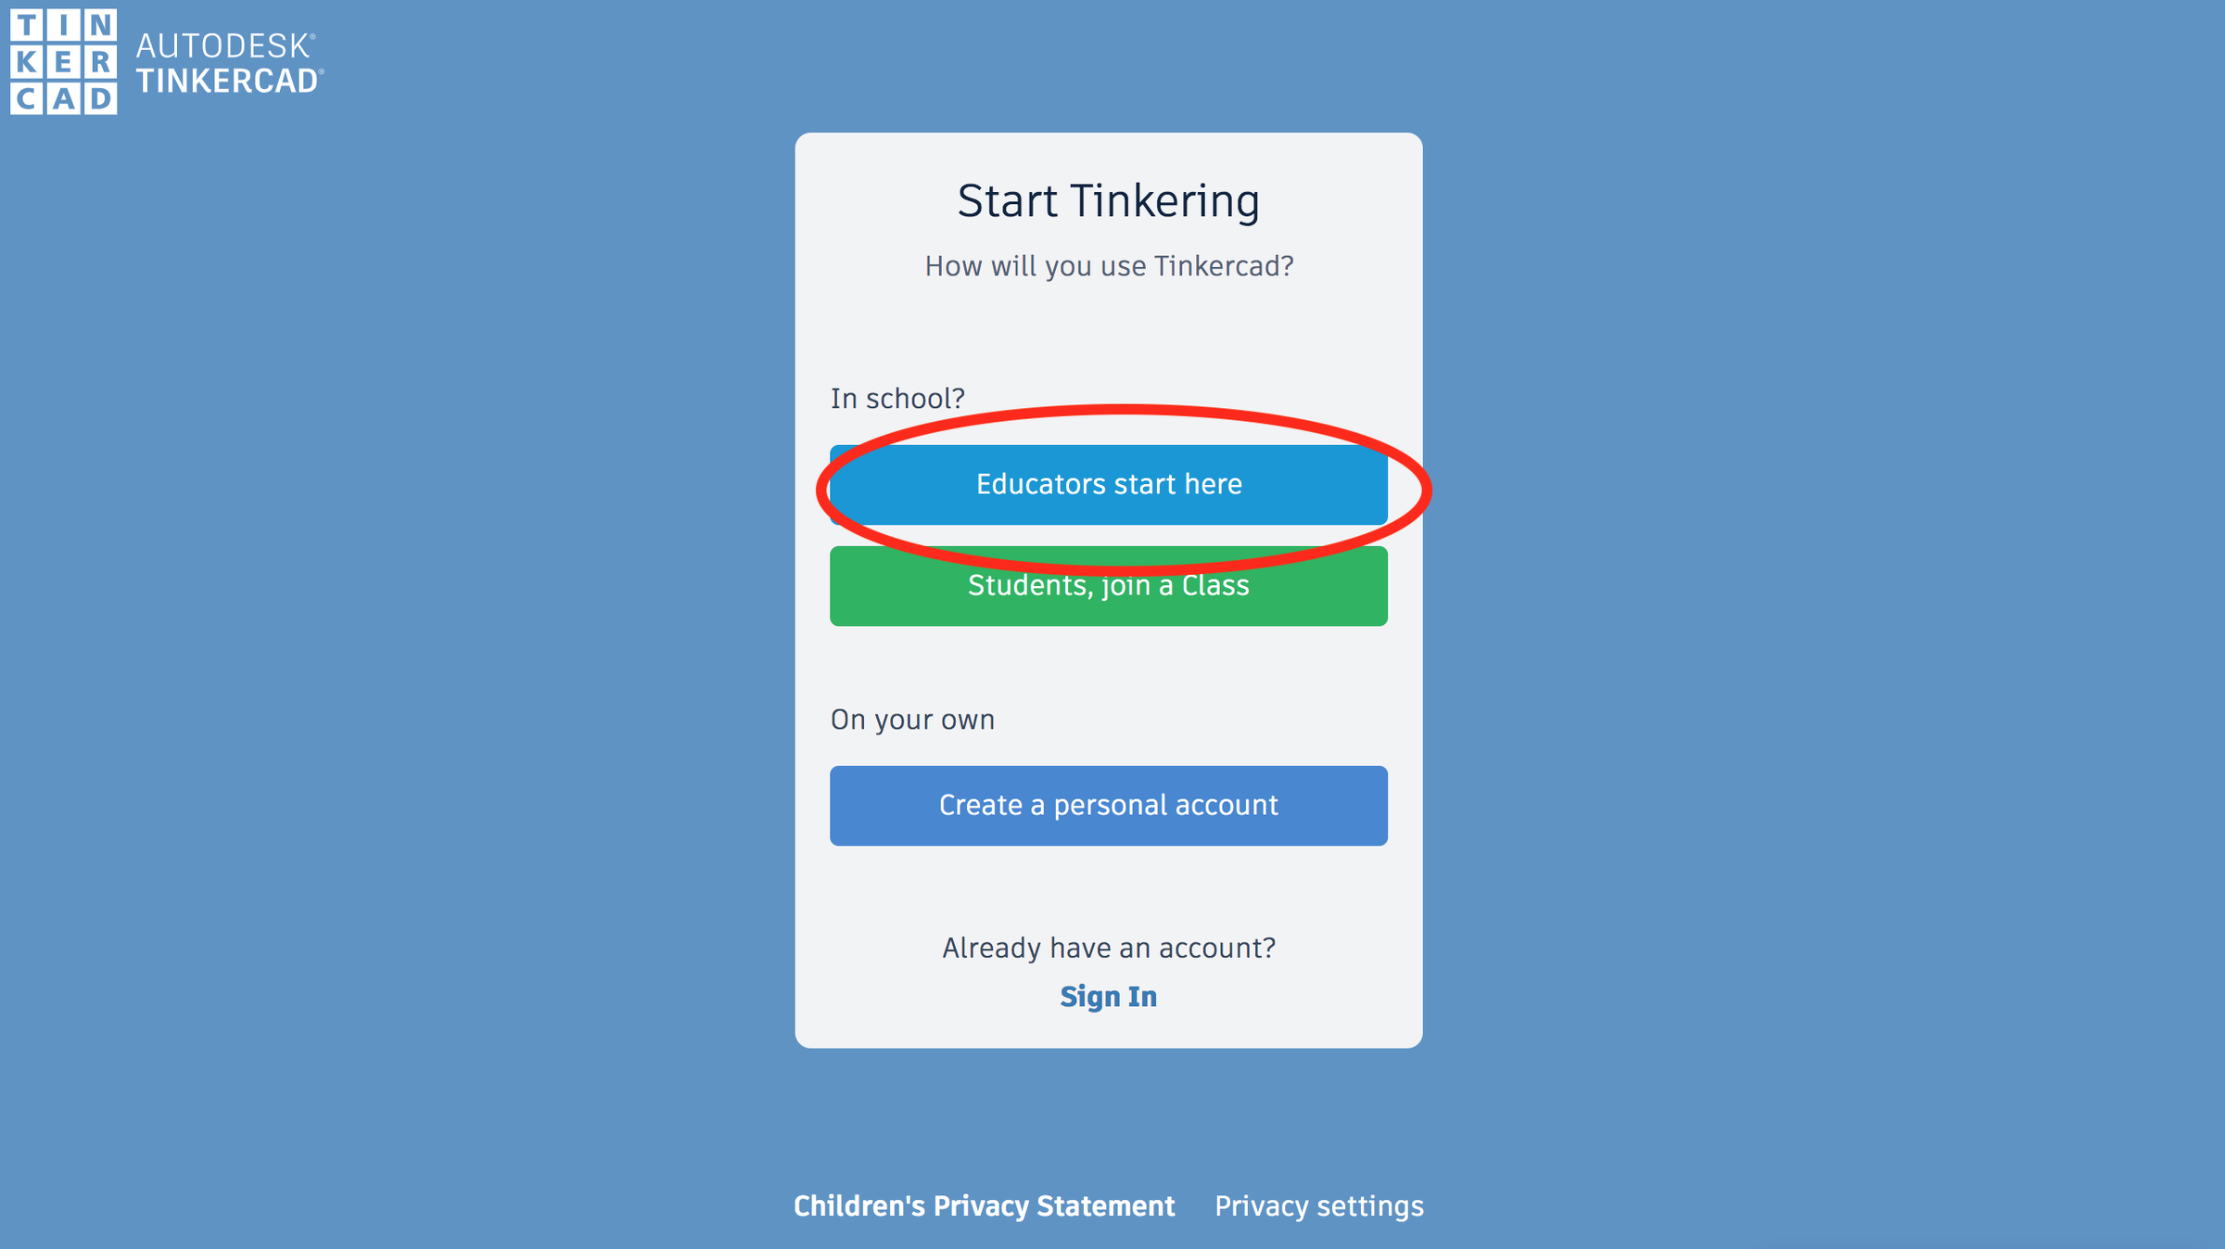2225x1249 pixels.
Task: Click 'How will you use Tinkercad?' subtitle
Action: [x=1109, y=266]
